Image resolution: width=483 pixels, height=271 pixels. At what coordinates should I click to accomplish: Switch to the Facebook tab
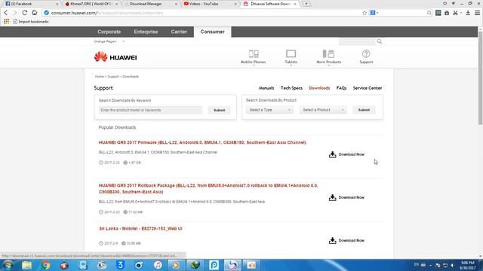tap(31, 4)
